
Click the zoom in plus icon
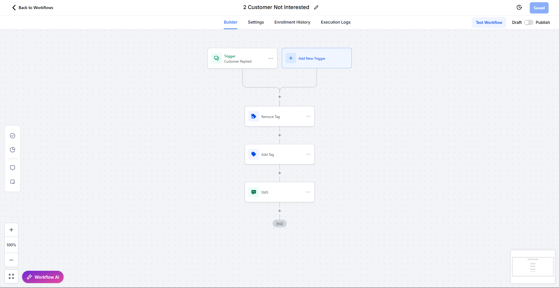(x=11, y=229)
